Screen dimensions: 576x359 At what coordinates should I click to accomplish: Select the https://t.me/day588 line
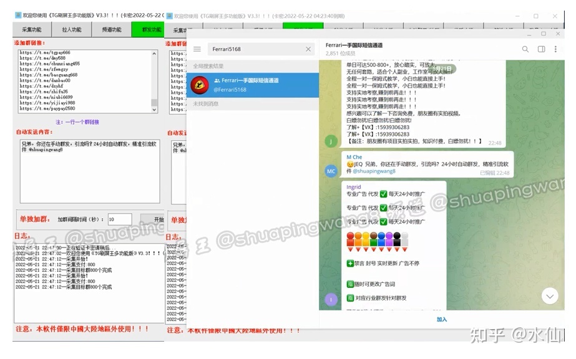(42, 58)
